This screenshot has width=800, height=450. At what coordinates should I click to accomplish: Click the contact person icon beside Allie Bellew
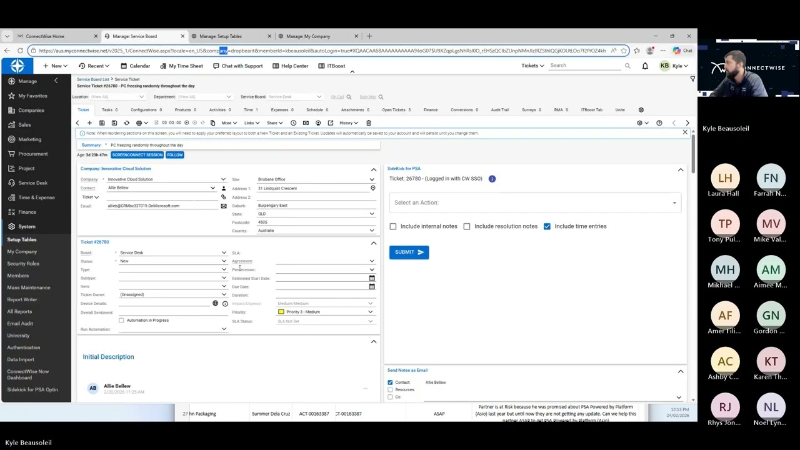pyautogui.click(x=224, y=188)
